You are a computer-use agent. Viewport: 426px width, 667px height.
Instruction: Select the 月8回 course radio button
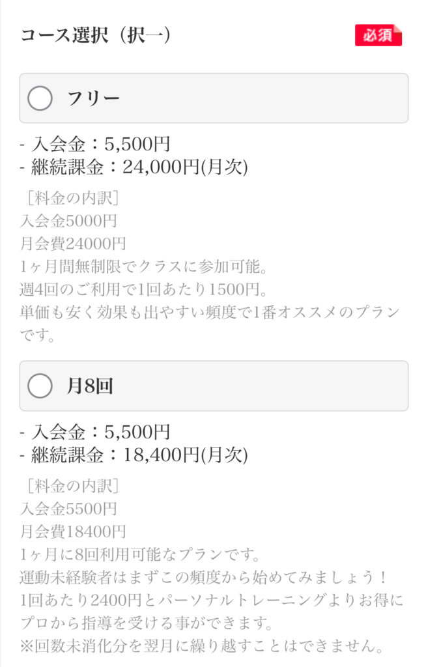coord(40,386)
